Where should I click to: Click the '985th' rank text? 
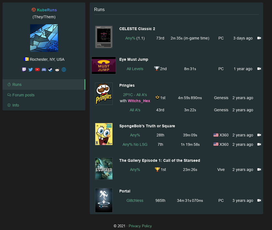point(160,200)
